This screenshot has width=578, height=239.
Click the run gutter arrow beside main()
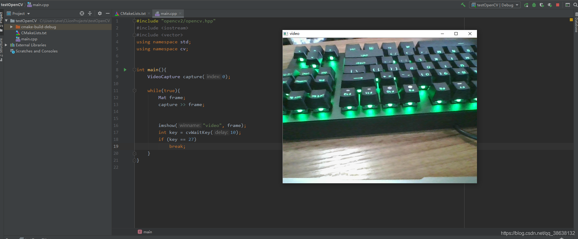pyautogui.click(x=125, y=70)
